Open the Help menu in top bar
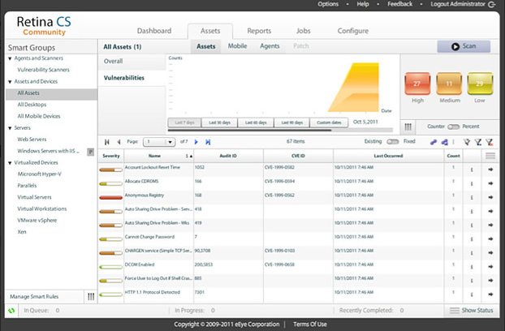This screenshot has width=505, height=331. point(363,4)
